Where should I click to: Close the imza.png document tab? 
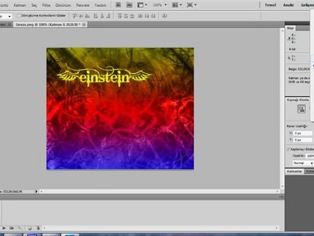click(84, 24)
